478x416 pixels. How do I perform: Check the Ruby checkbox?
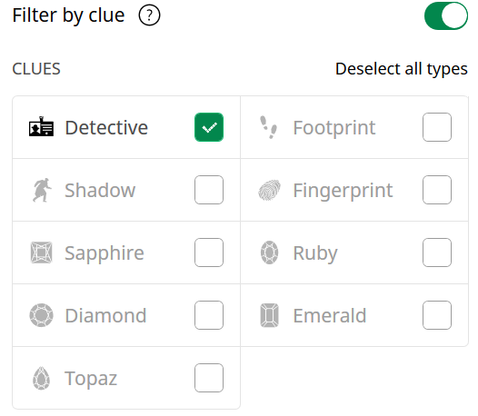point(437,253)
